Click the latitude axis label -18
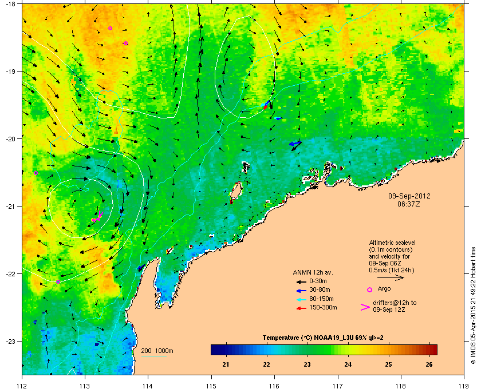Image resolution: width=481 pixels, height=389 pixels. point(10,3)
